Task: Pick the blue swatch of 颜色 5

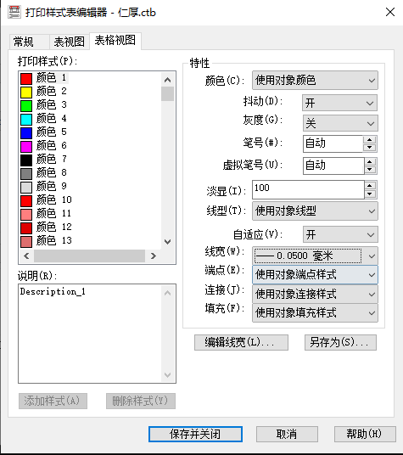Action: pyautogui.click(x=26, y=133)
